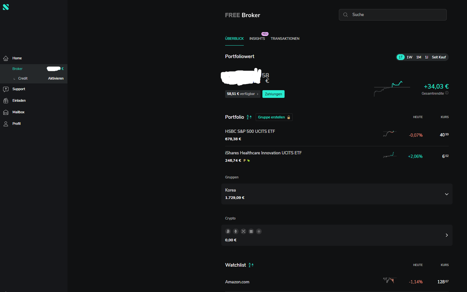Click the search magnifier icon

[346, 15]
